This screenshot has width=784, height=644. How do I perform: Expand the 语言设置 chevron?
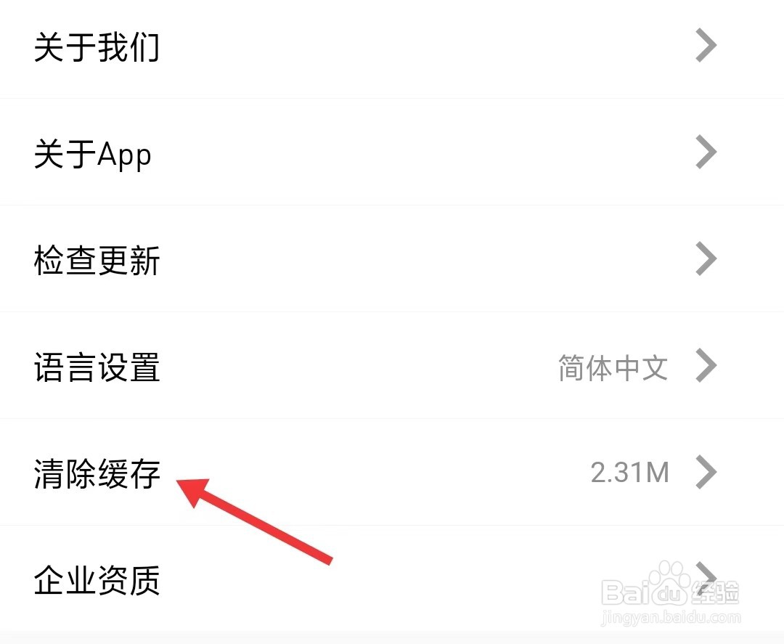pyautogui.click(x=706, y=365)
